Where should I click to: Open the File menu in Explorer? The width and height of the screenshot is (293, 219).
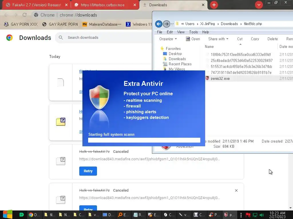point(160,32)
